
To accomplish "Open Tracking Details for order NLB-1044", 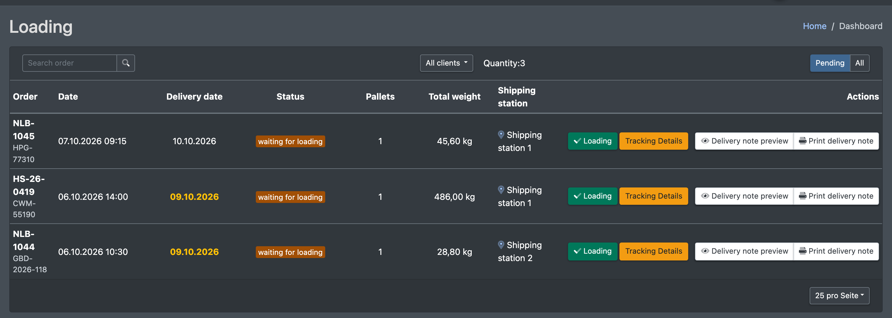I will click(654, 251).
